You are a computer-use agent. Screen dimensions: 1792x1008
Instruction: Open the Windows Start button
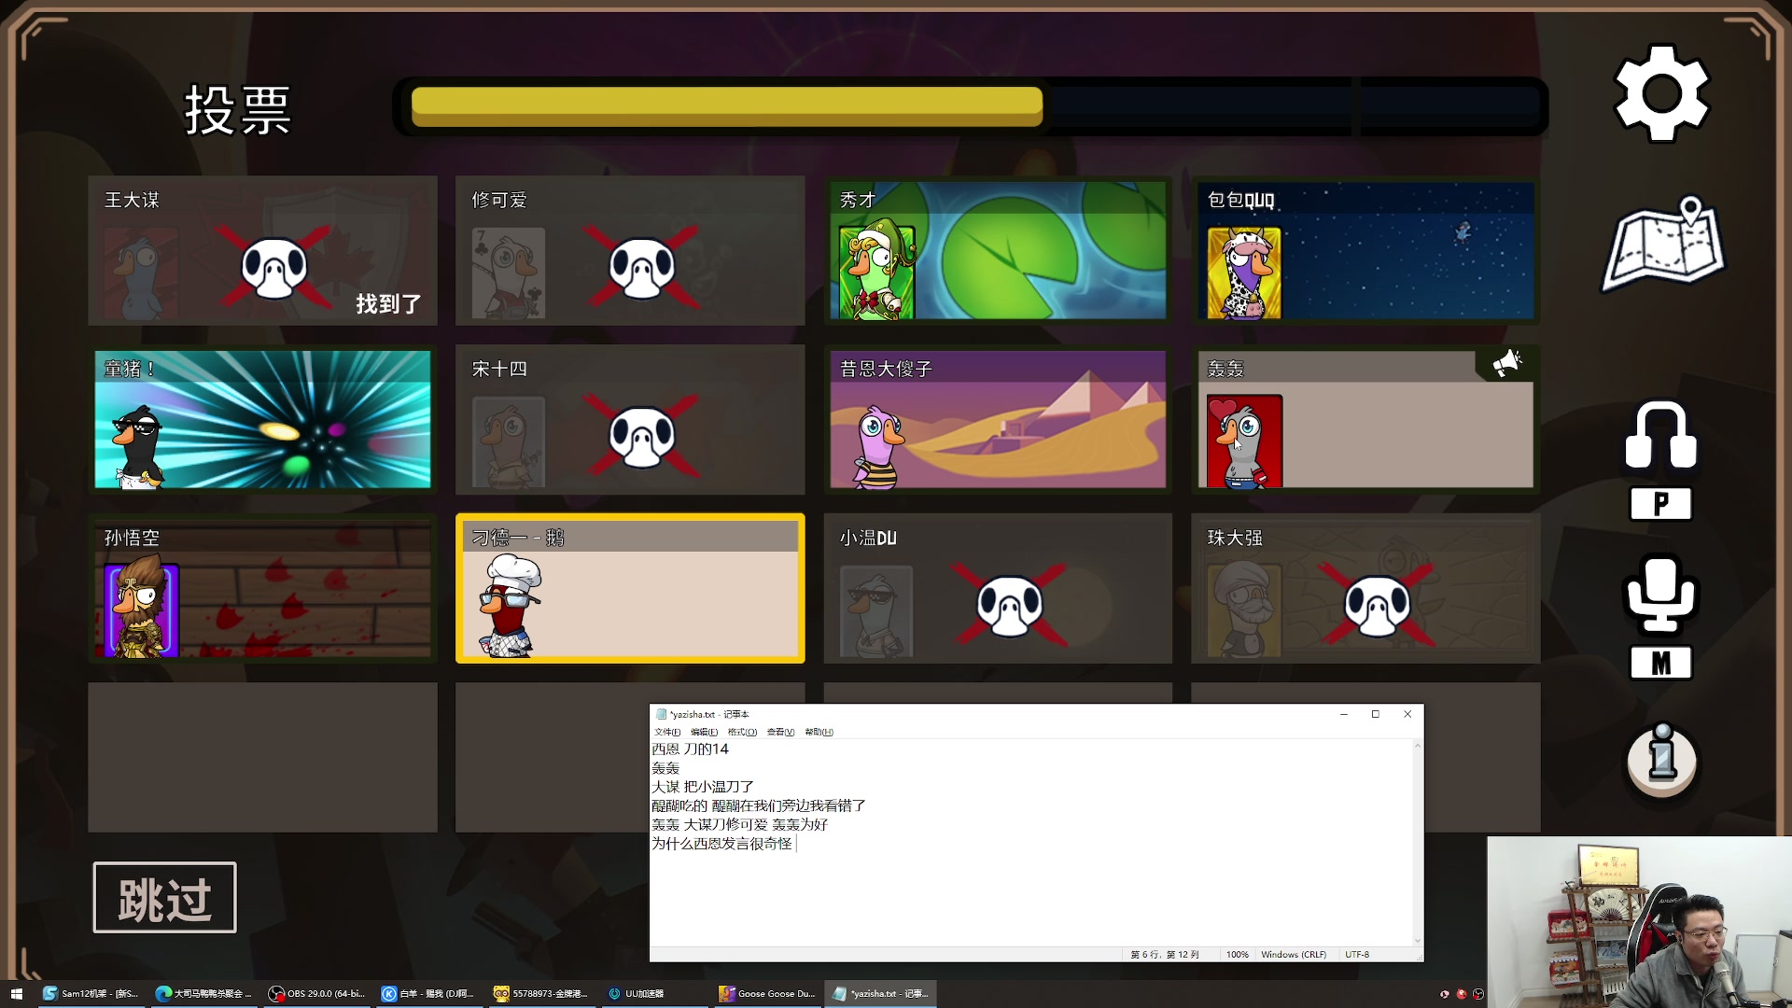tap(16, 994)
